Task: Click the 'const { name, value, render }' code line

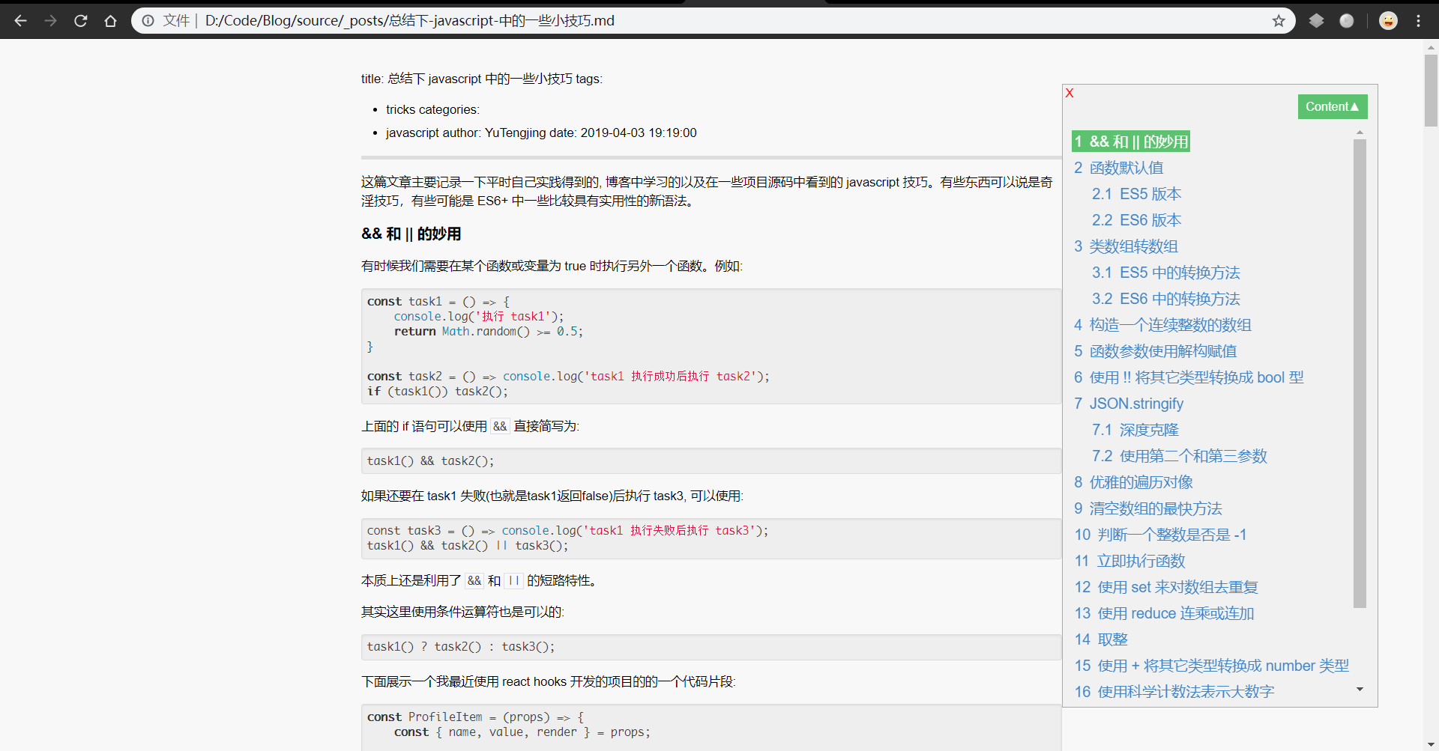Action: tap(522, 732)
